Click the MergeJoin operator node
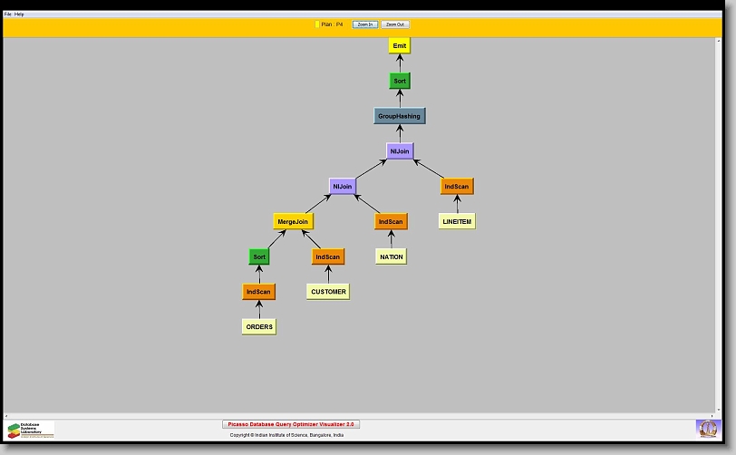The width and height of the screenshot is (736, 455). click(x=294, y=221)
